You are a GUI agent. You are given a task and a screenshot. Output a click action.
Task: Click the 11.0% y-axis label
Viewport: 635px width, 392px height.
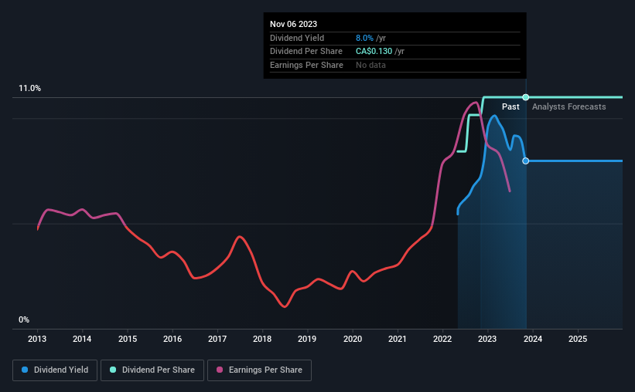tap(29, 89)
